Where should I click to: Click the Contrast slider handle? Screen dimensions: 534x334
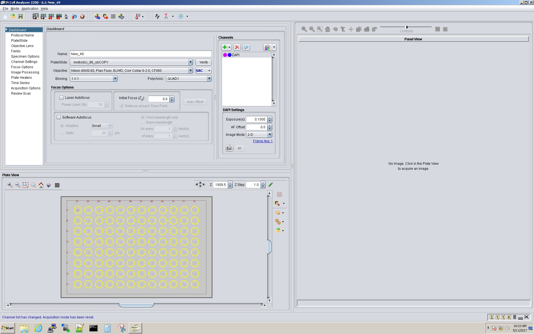coord(407,27)
